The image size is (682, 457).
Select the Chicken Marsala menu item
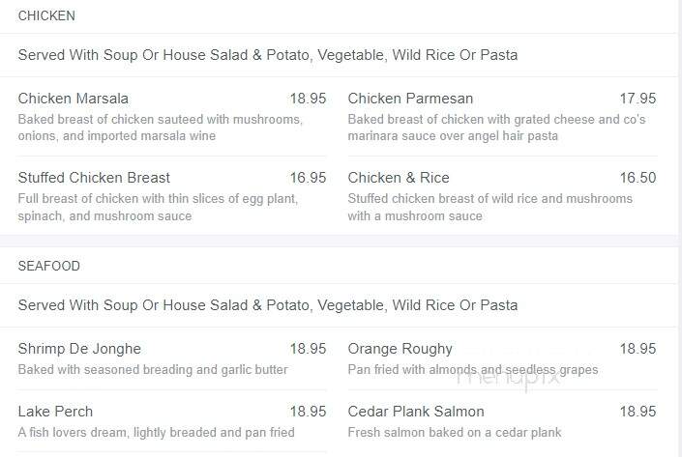click(74, 99)
